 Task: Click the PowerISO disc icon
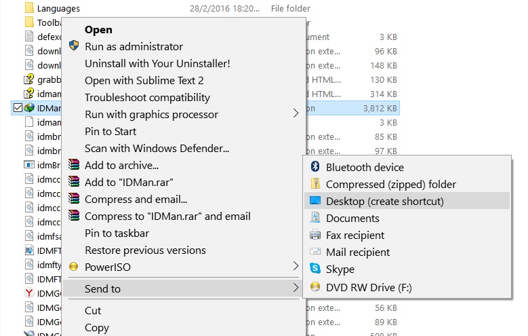(x=74, y=267)
